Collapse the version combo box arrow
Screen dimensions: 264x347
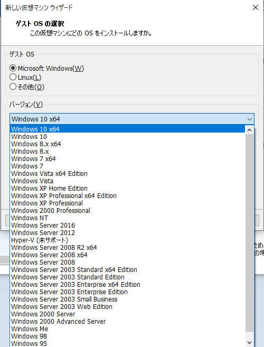pyautogui.click(x=250, y=119)
